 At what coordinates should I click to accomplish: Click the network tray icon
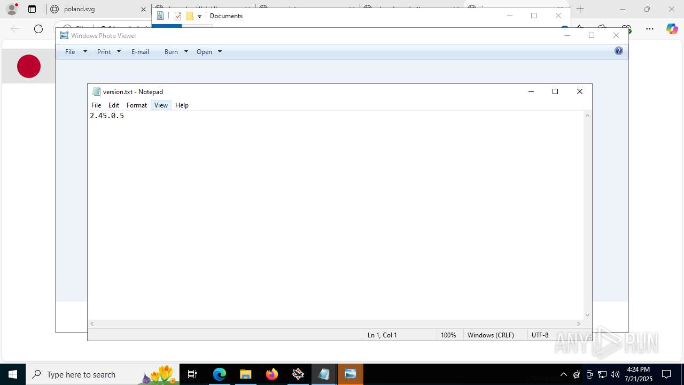click(x=602, y=374)
